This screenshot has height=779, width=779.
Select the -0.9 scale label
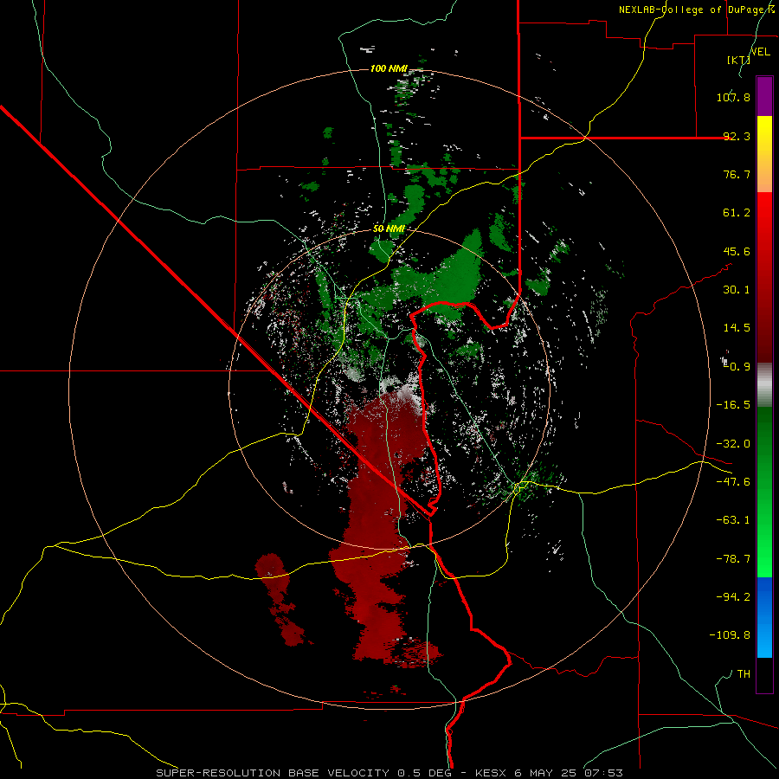click(x=737, y=367)
